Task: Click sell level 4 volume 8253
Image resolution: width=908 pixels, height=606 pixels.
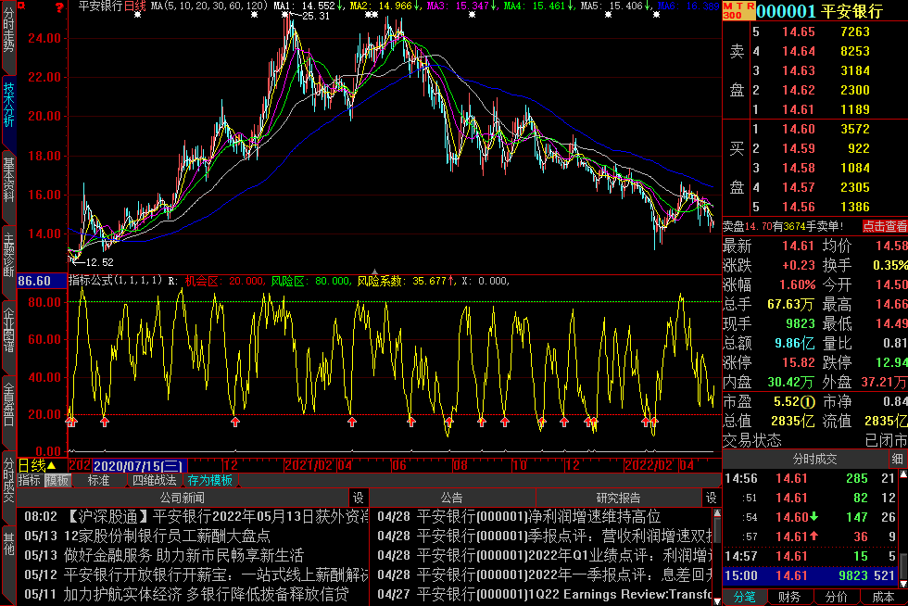Action: (x=854, y=52)
